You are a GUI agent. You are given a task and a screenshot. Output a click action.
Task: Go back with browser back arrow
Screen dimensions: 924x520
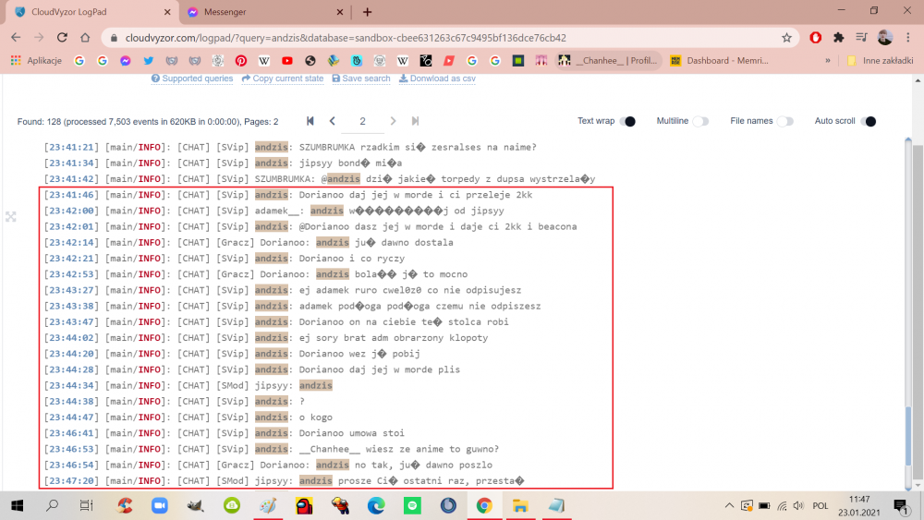click(x=16, y=38)
